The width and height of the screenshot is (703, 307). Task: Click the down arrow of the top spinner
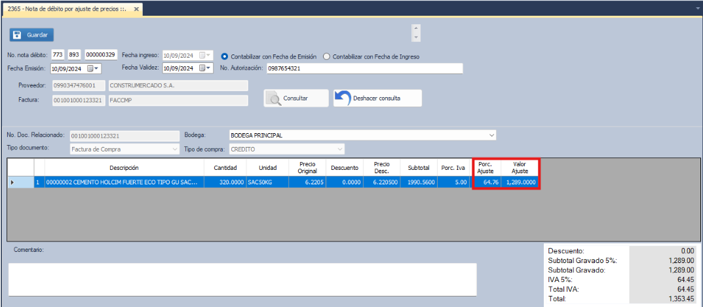[x=415, y=38]
